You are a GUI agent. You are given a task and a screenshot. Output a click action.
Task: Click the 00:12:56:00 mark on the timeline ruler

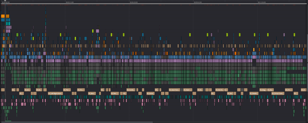tap(262, 2)
